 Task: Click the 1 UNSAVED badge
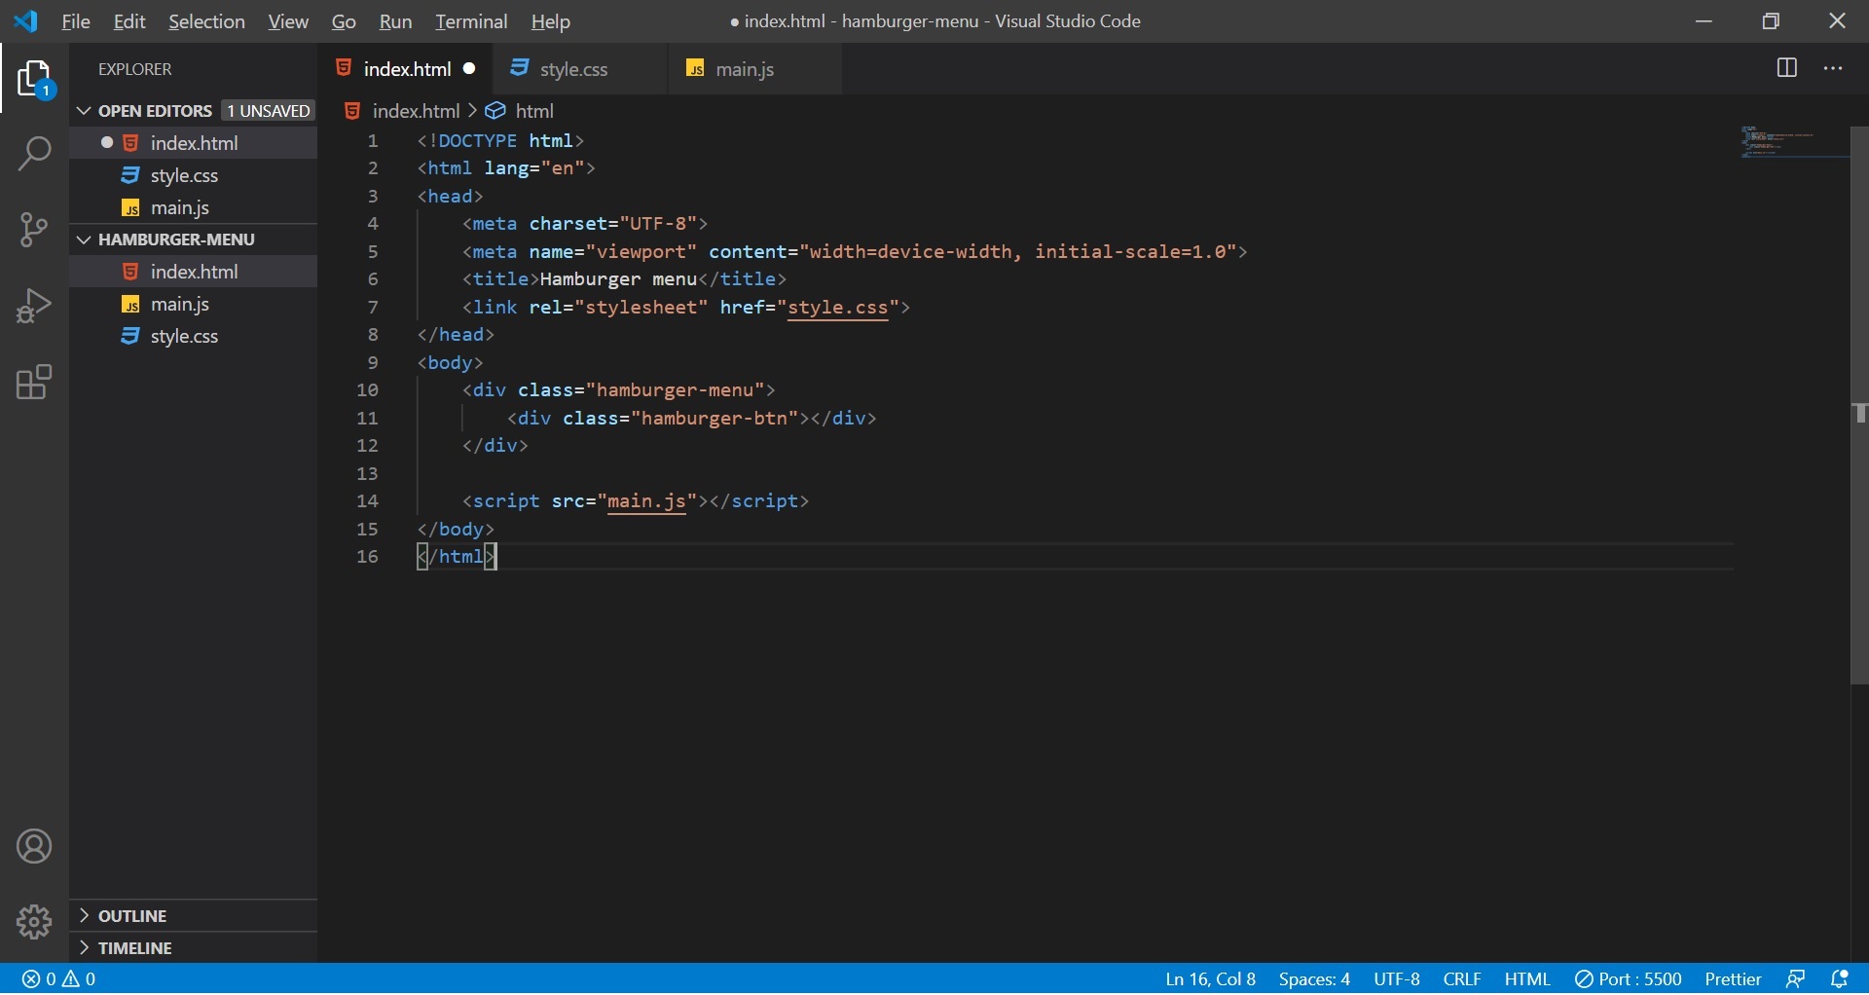tap(268, 111)
